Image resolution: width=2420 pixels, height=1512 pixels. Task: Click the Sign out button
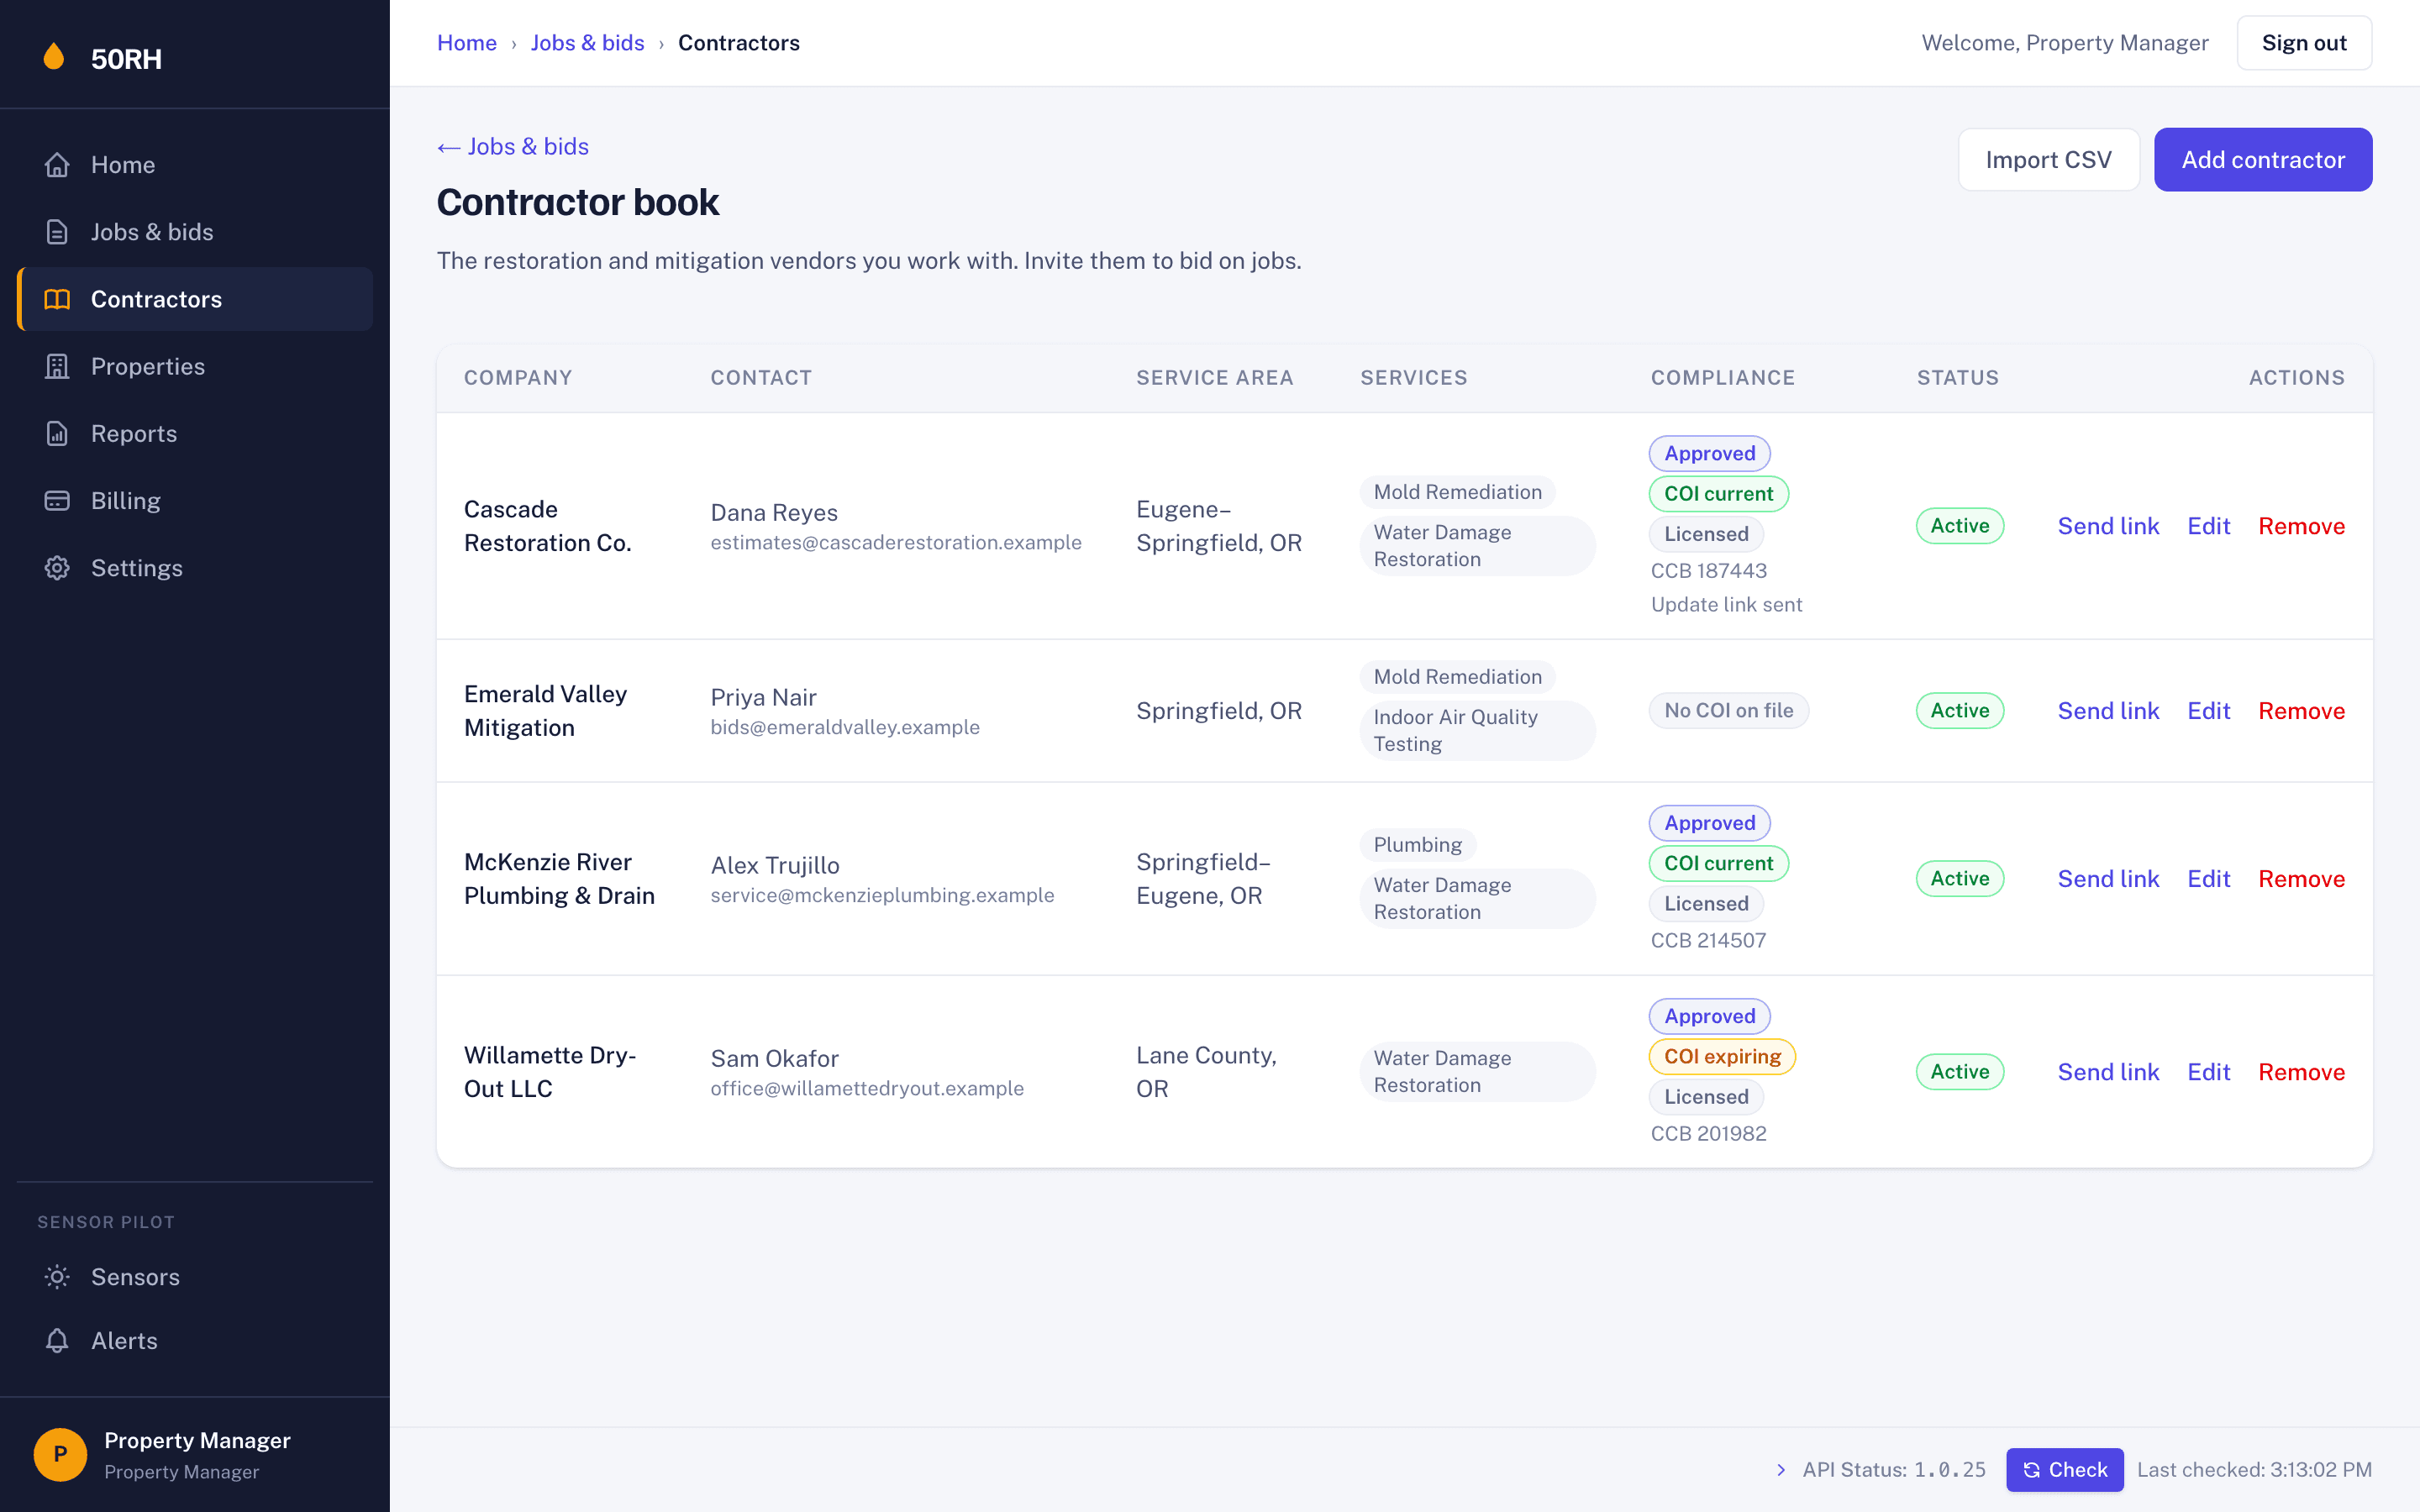[x=2304, y=43]
